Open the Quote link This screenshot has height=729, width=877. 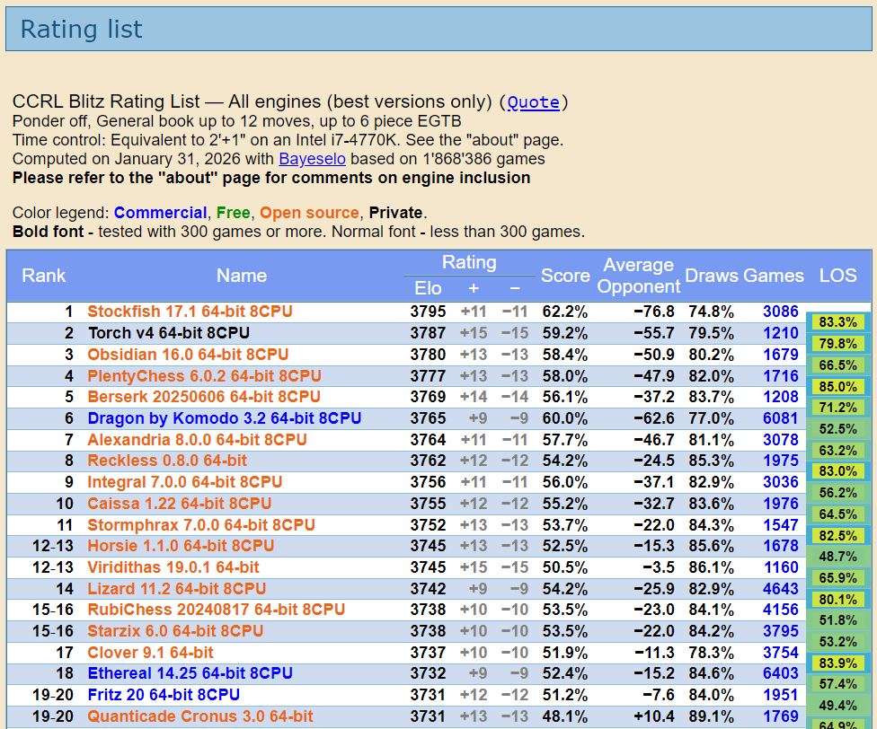[533, 102]
